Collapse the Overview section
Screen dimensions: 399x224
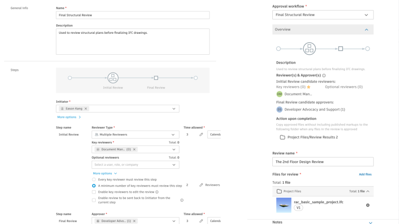(x=367, y=30)
